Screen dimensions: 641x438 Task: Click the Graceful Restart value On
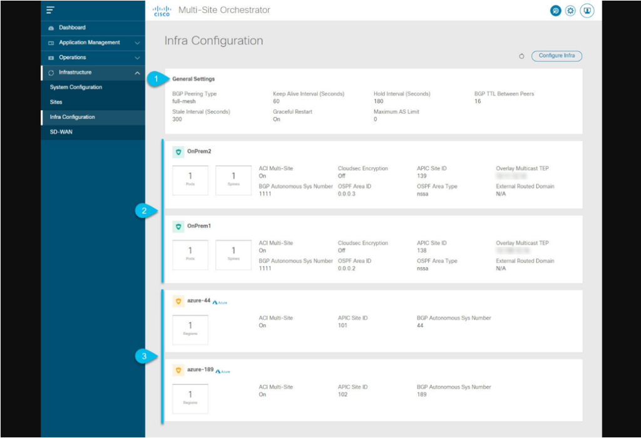tap(277, 120)
